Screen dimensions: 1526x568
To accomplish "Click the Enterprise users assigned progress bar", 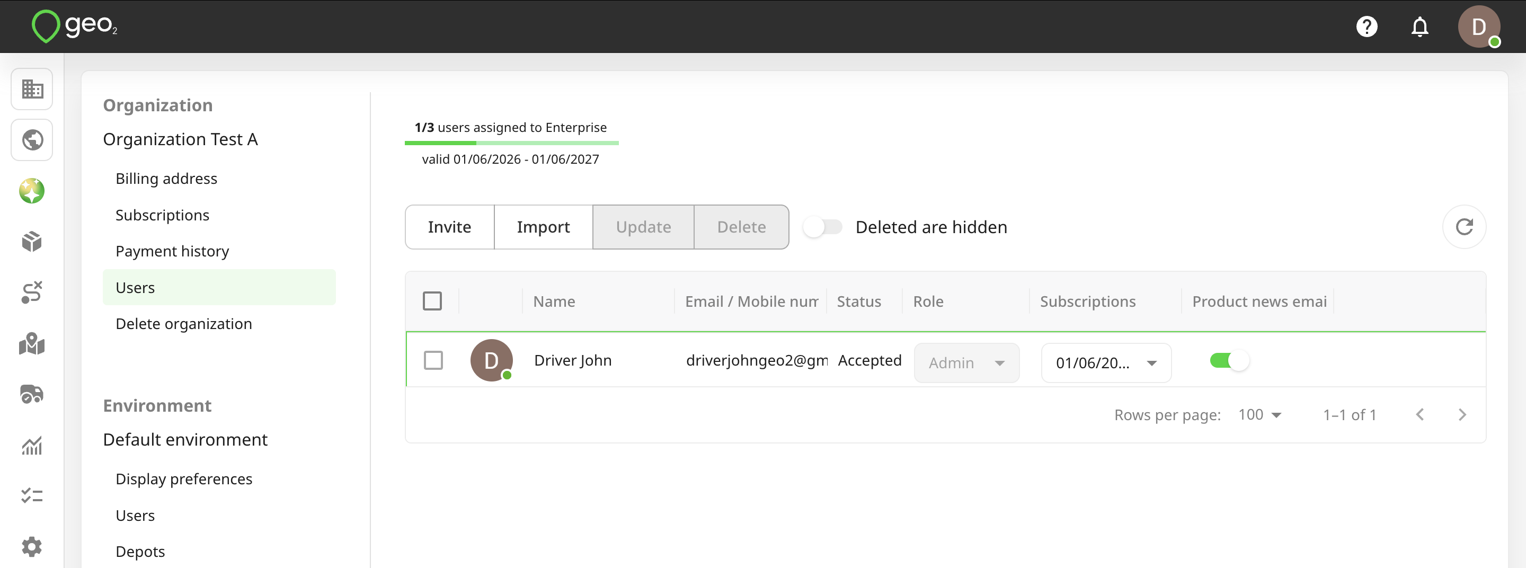I will coord(512,143).
